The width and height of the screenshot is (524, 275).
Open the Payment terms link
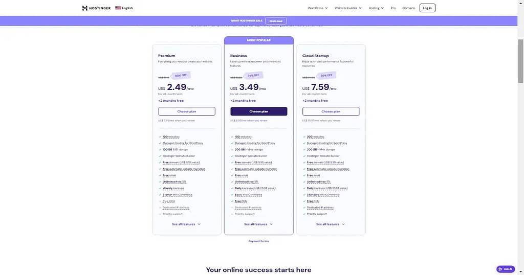pos(258,241)
